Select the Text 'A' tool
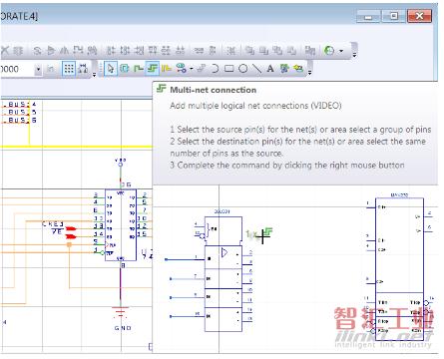Screen dimensions: 444x359 click(x=270, y=69)
